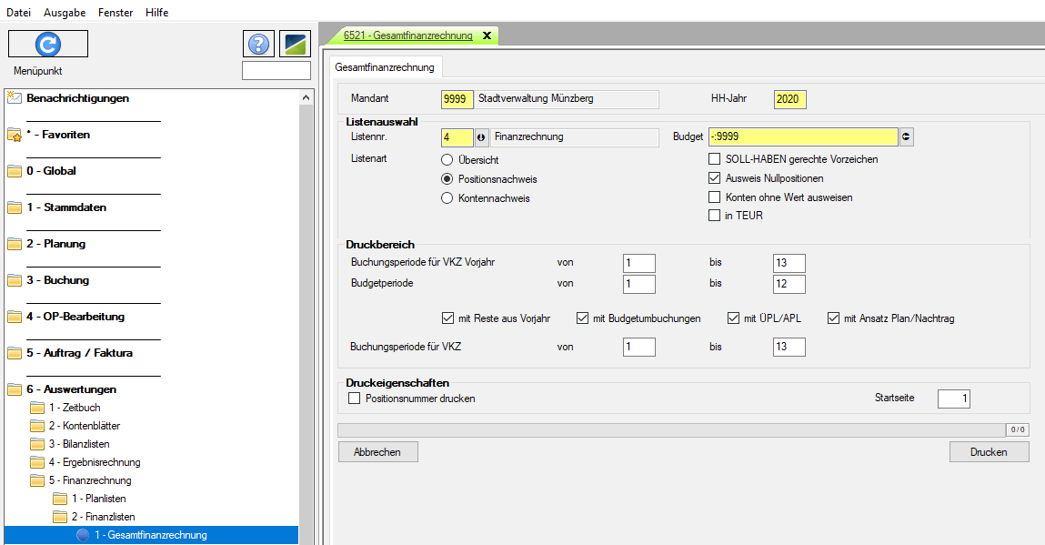Open the Budget selector dropdown arrow
The width and height of the screenshot is (1045, 545).
click(906, 137)
